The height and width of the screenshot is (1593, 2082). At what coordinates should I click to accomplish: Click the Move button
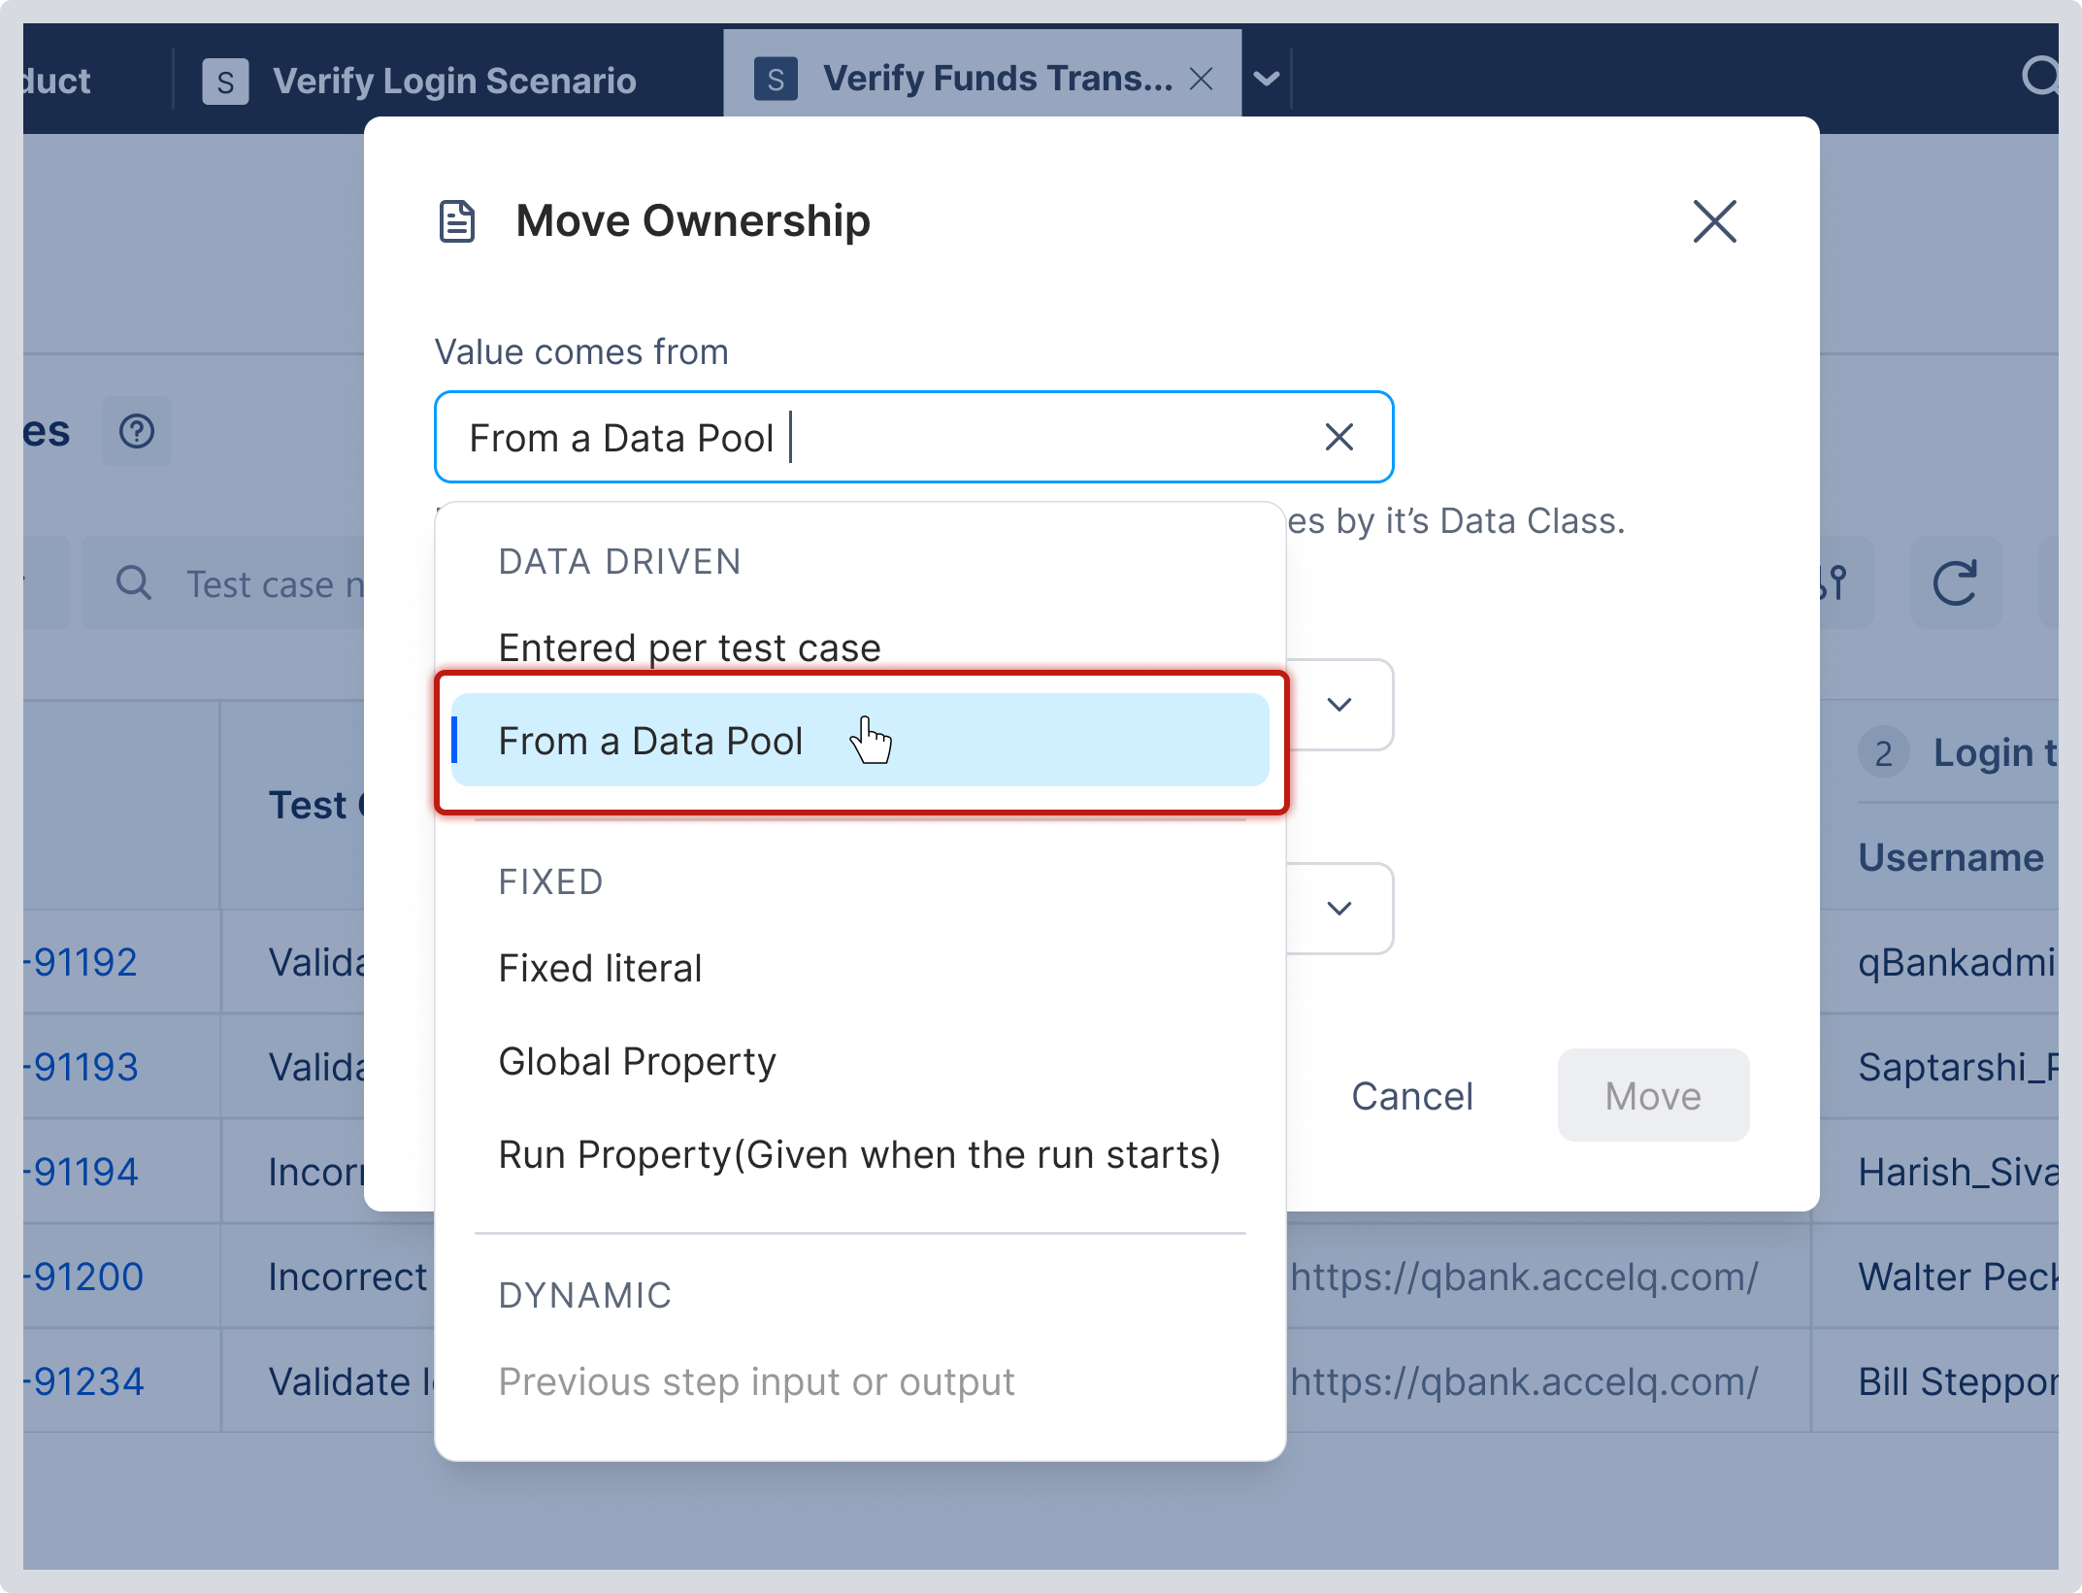pos(1653,1096)
